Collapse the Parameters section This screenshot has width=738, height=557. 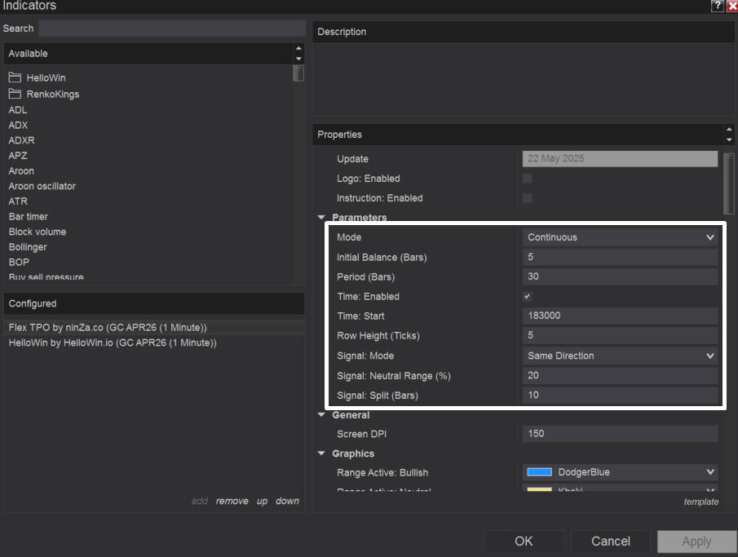point(321,218)
